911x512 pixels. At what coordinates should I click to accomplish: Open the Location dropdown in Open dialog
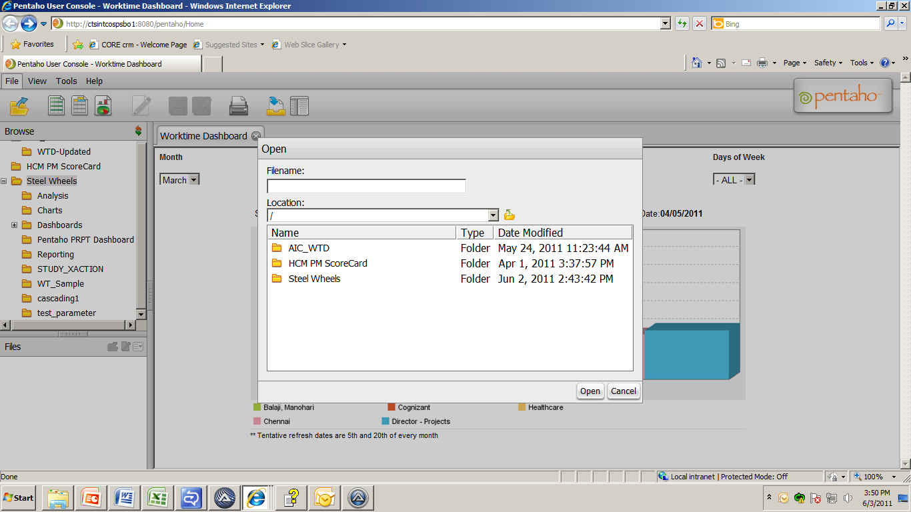pos(494,215)
